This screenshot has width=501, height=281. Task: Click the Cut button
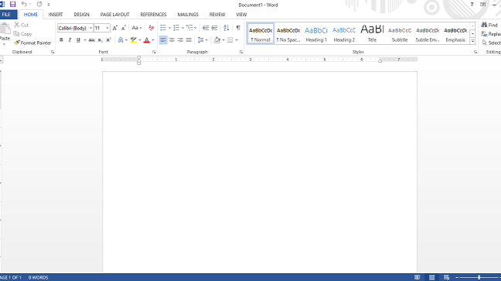click(x=22, y=25)
